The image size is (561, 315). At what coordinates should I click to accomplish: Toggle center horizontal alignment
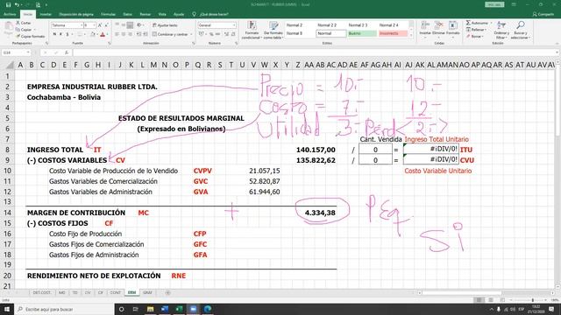click(124, 34)
